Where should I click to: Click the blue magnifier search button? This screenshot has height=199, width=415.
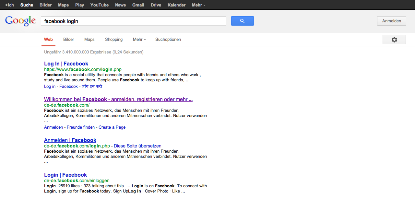click(x=242, y=21)
